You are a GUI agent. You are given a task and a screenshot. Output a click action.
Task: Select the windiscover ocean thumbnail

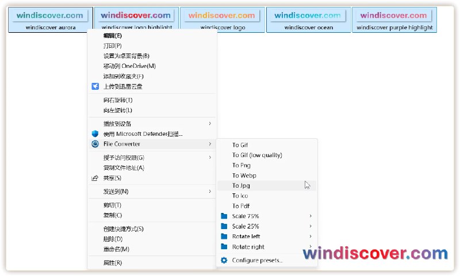tap(308, 20)
